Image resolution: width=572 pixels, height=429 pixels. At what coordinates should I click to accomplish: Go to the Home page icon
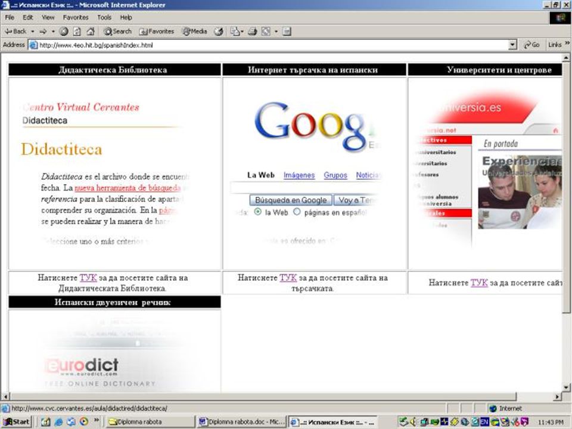coord(91,32)
